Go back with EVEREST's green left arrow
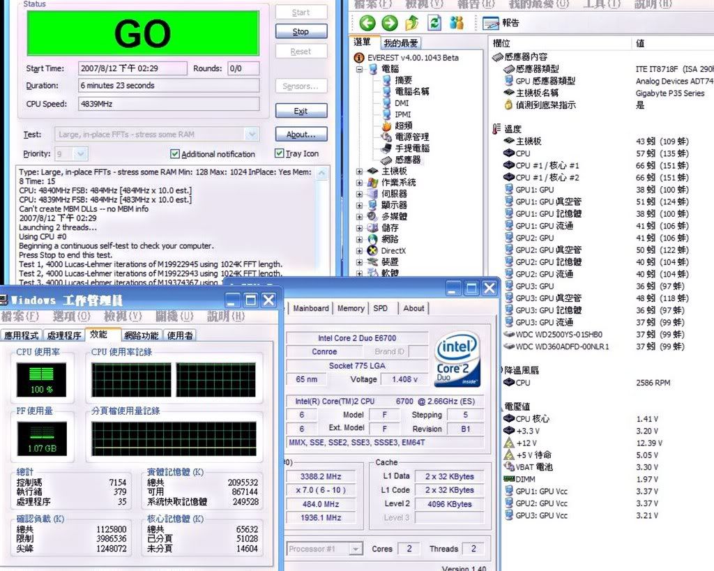 click(367, 23)
